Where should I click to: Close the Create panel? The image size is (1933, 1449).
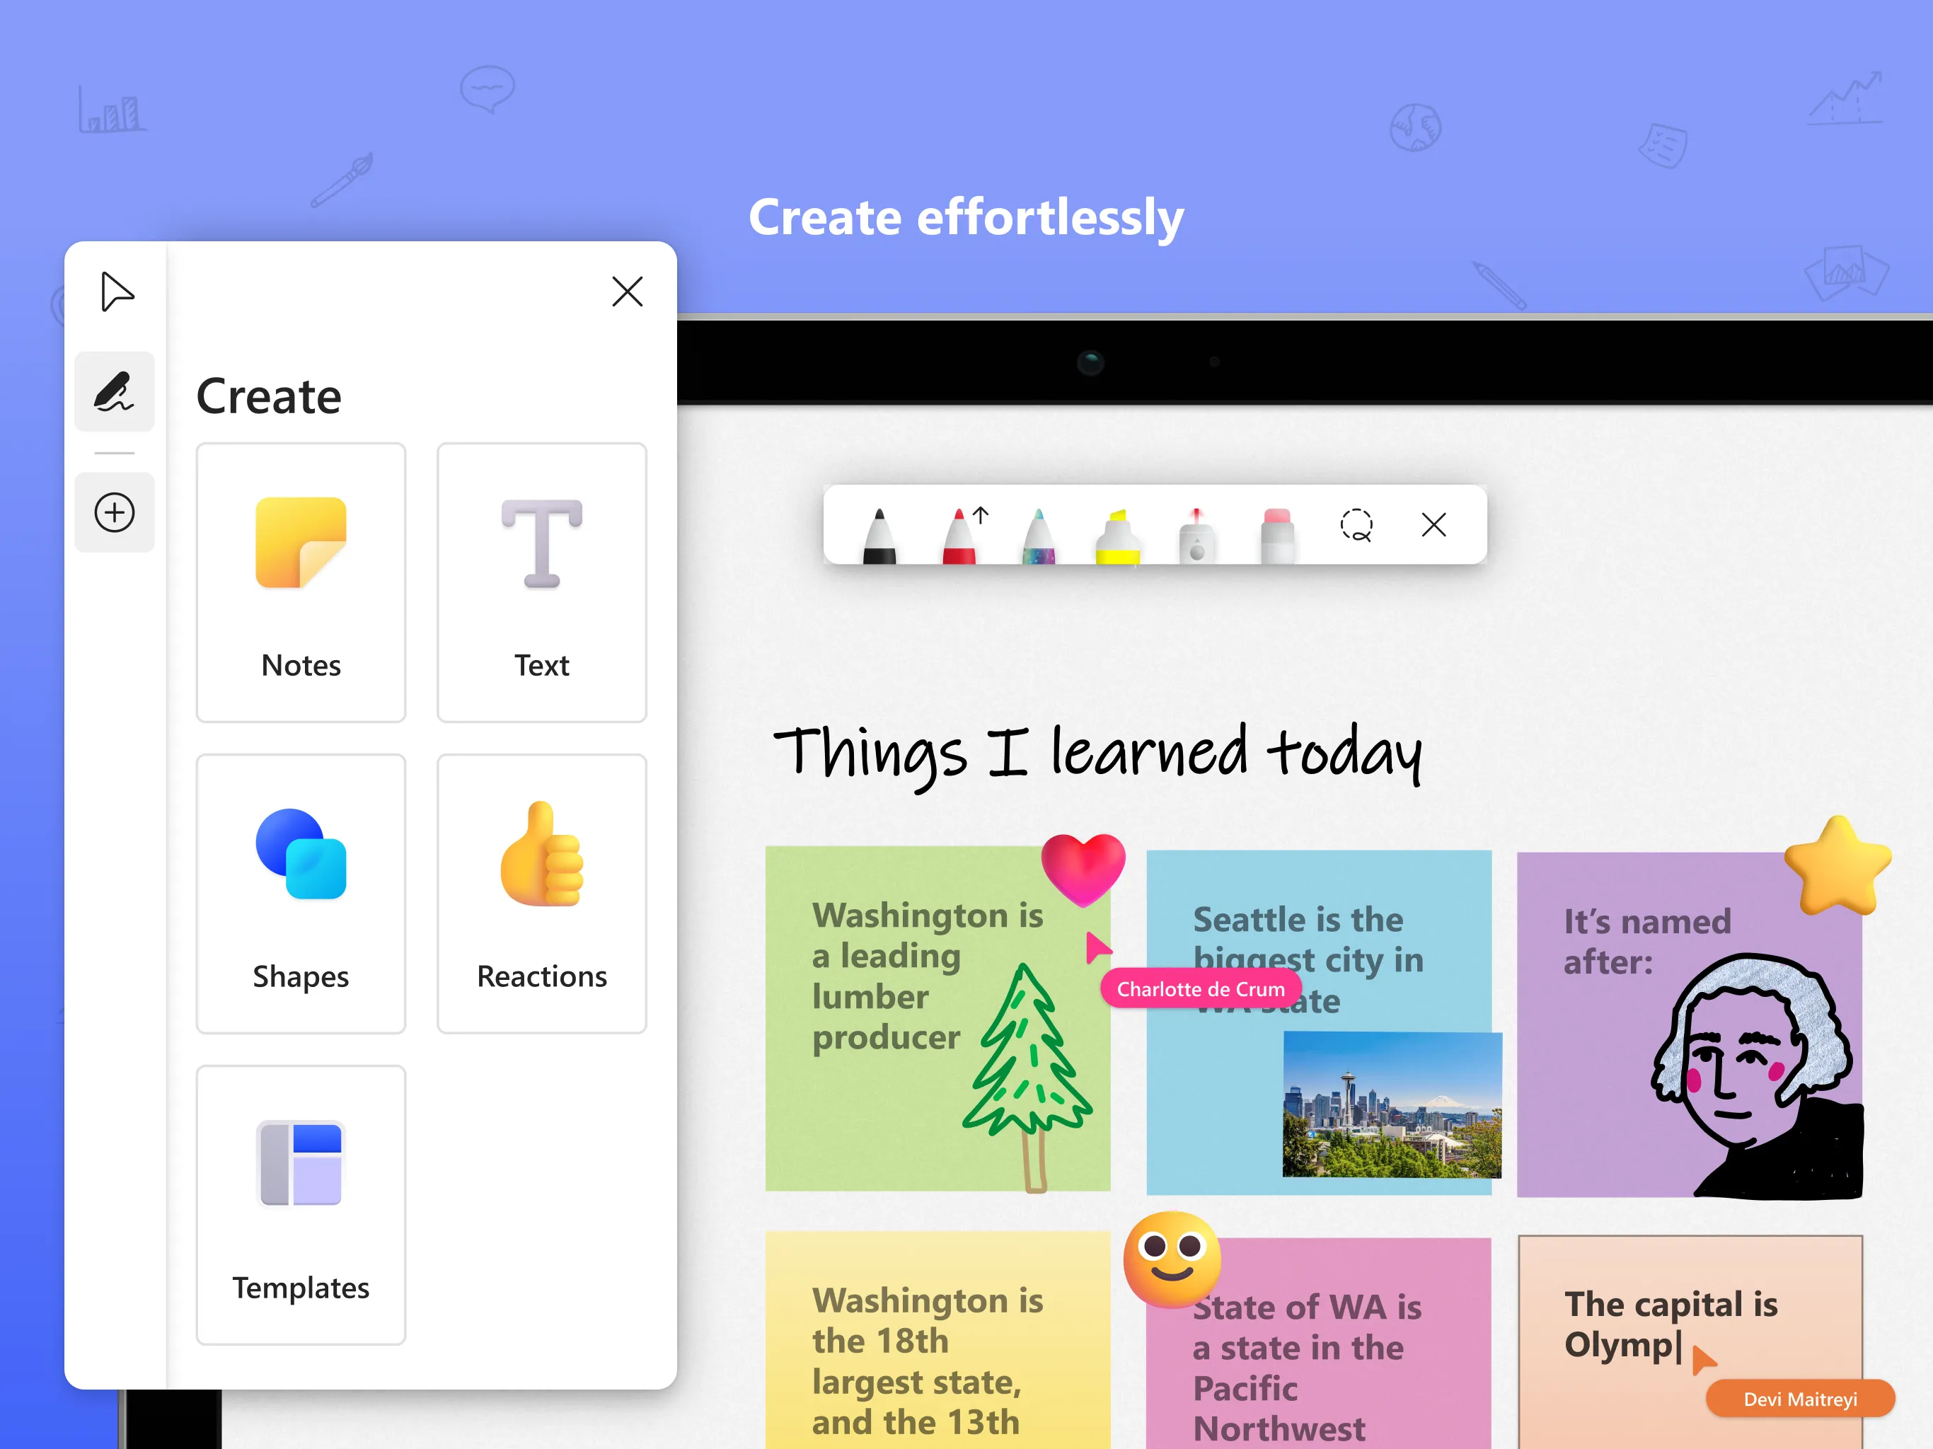(x=627, y=292)
